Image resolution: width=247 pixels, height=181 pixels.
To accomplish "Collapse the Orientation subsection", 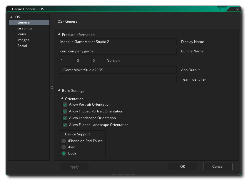I will [62, 99].
